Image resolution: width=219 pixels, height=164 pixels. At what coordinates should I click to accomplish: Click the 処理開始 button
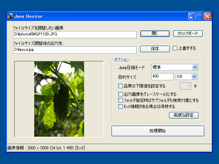pos(158,131)
